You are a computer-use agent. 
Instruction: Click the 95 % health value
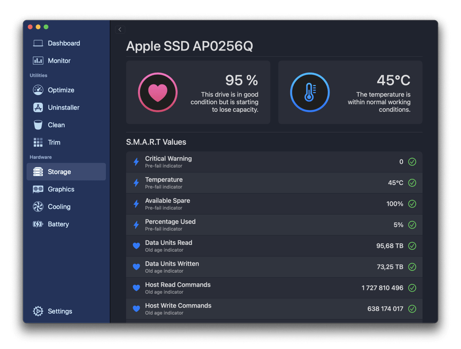[242, 80]
